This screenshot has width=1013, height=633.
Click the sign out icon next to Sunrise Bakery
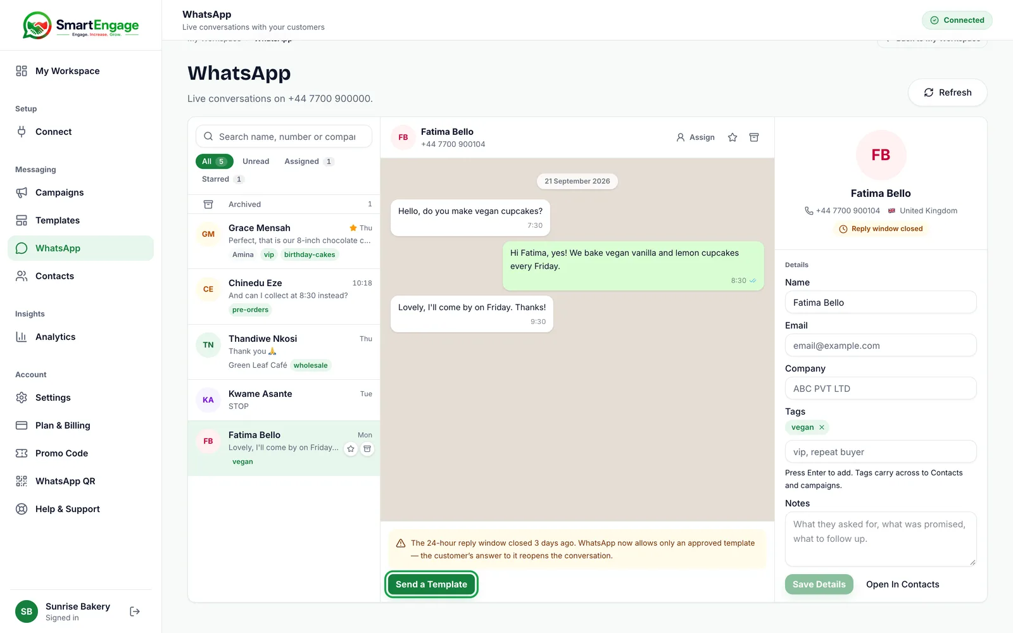tap(135, 611)
